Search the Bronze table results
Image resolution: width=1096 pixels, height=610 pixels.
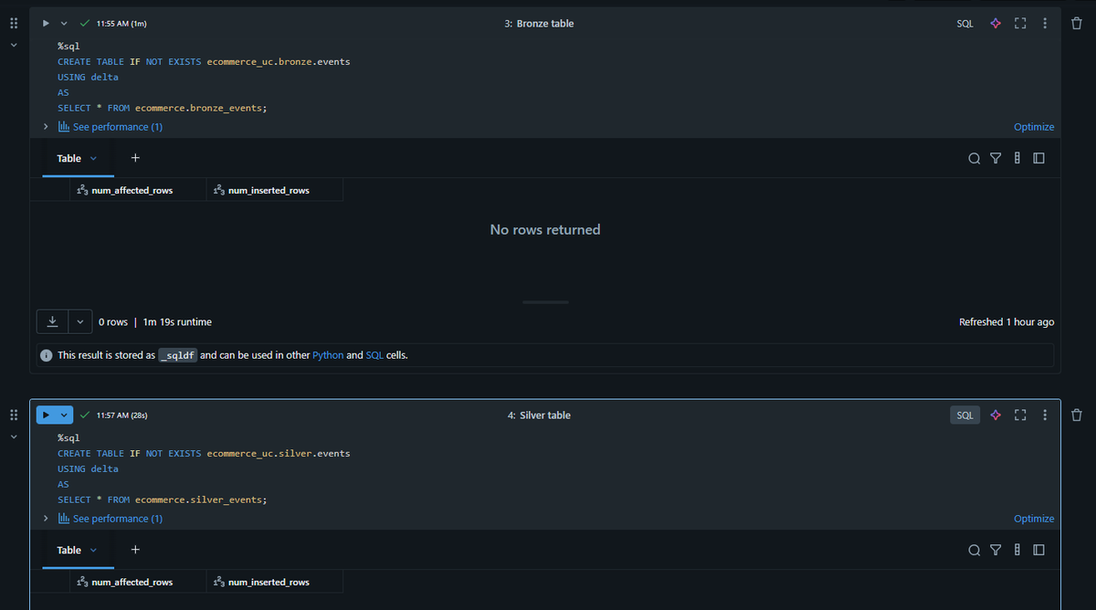click(975, 159)
